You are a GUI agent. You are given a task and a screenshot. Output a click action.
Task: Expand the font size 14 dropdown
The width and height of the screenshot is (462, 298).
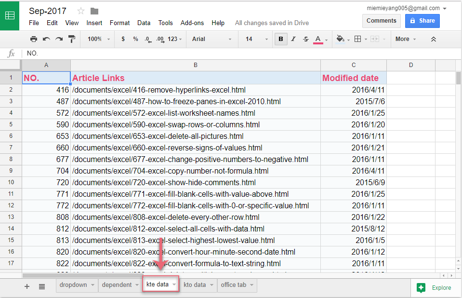click(x=254, y=39)
